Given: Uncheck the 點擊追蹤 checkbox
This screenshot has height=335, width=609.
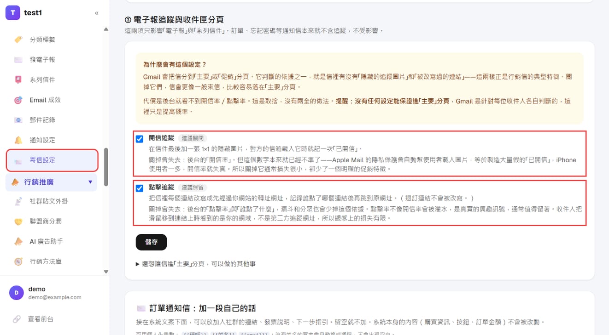Looking at the screenshot, I should tap(140, 188).
